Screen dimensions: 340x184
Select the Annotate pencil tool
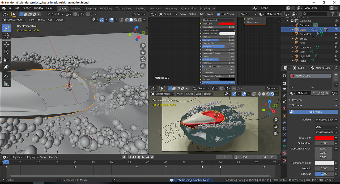pos(6,76)
